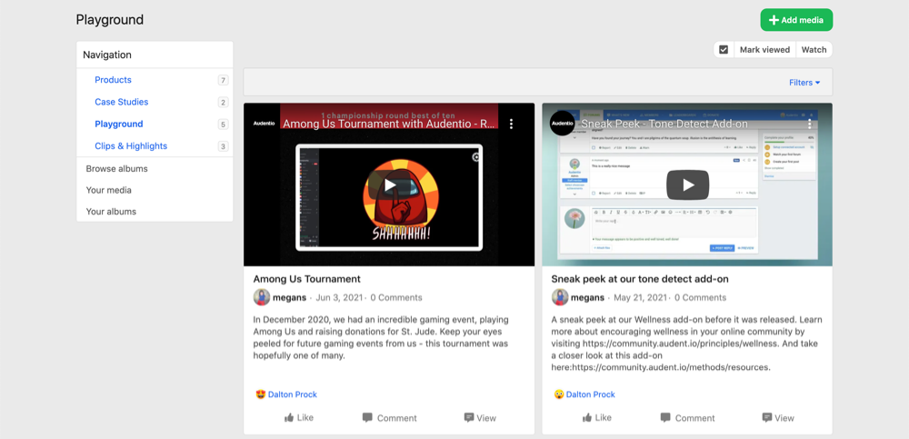Open Browse albums link in sidebar
This screenshot has height=439, width=909.
[x=117, y=169]
